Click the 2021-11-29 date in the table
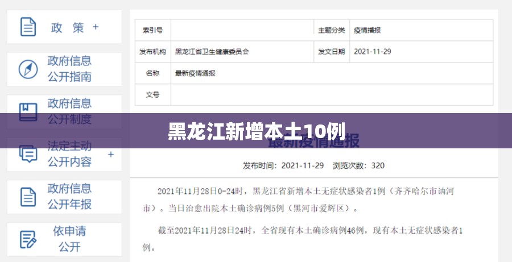This screenshot has height=262, width=512. pos(373,52)
